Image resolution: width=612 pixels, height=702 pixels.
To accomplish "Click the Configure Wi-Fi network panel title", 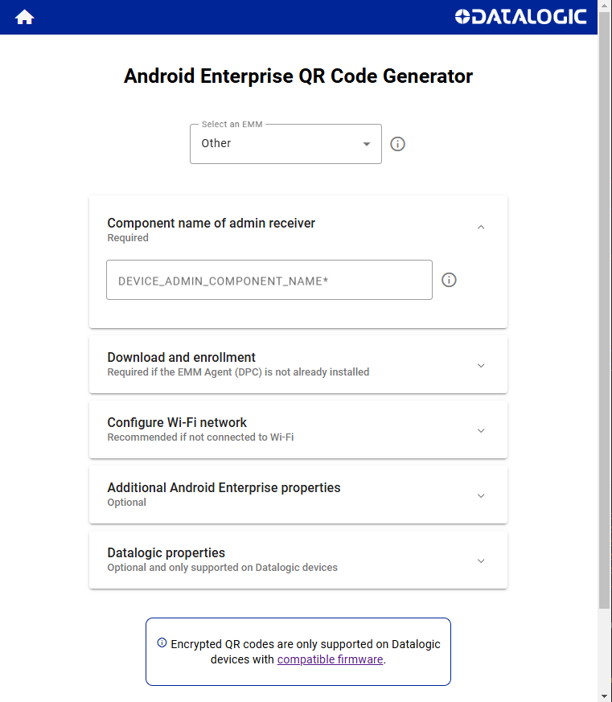I will (x=177, y=422).
